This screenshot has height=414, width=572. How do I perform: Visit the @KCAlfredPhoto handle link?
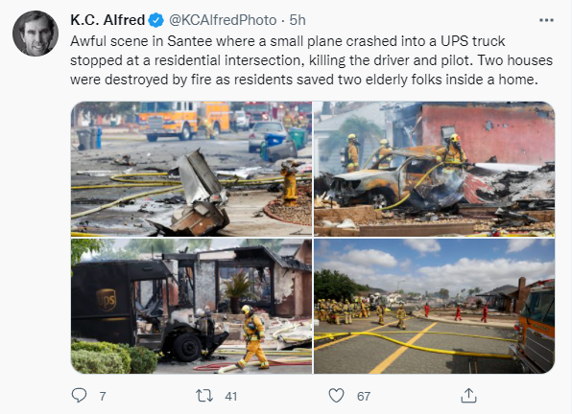[223, 20]
